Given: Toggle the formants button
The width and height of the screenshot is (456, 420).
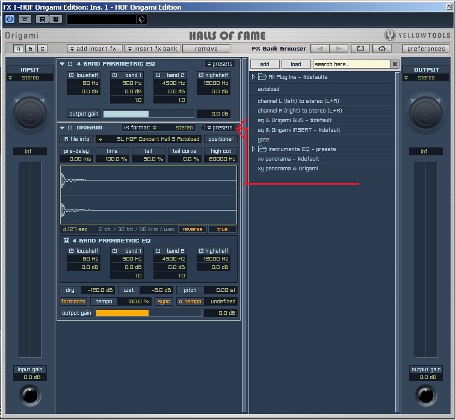Looking at the screenshot, I should click(73, 301).
